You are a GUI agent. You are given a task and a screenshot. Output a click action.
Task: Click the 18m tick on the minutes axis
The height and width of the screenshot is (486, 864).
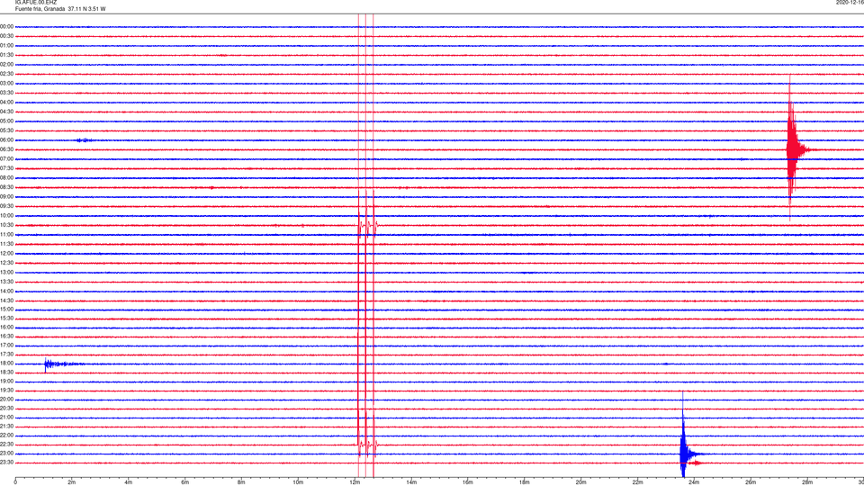(525, 482)
